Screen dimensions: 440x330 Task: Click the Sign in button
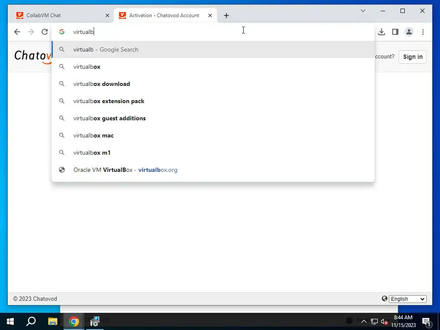pyautogui.click(x=412, y=57)
